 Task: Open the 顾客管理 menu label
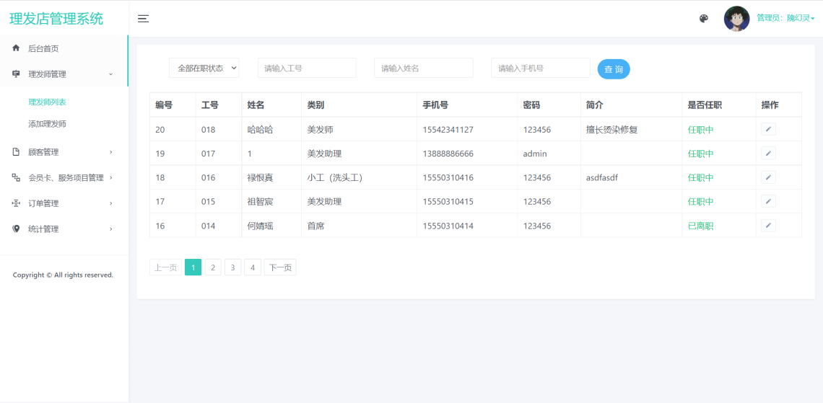coord(43,152)
